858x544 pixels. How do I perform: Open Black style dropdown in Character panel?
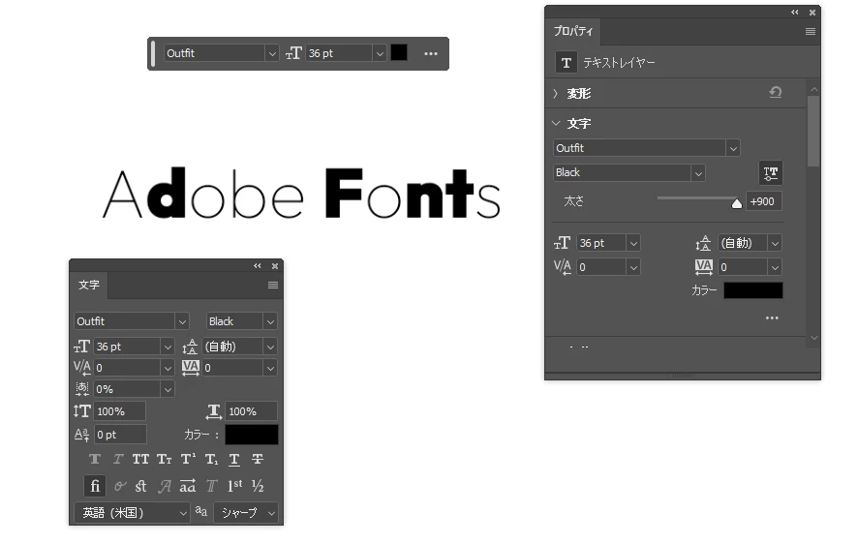(x=270, y=321)
